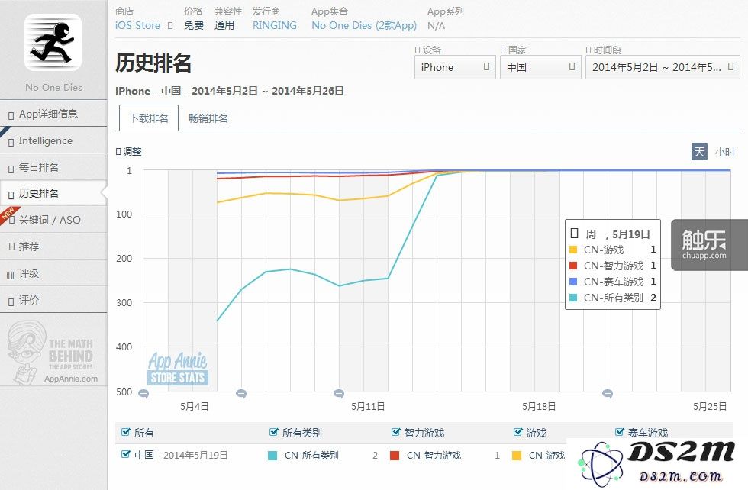Open 关键词 / ASO in the sidebar

click(x=53, y=220)
